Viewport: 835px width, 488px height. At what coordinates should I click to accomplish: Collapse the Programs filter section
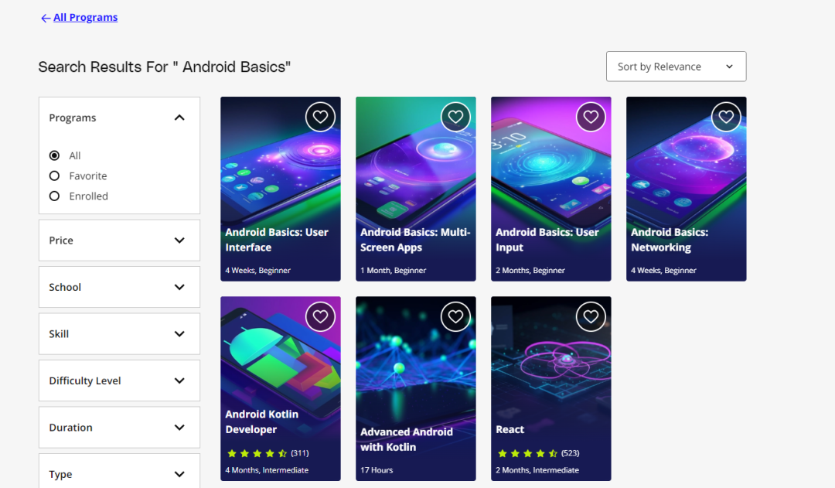pos(179,118)
